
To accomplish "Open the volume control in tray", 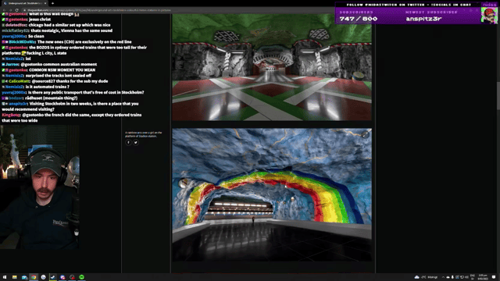I will click(467, 277).
